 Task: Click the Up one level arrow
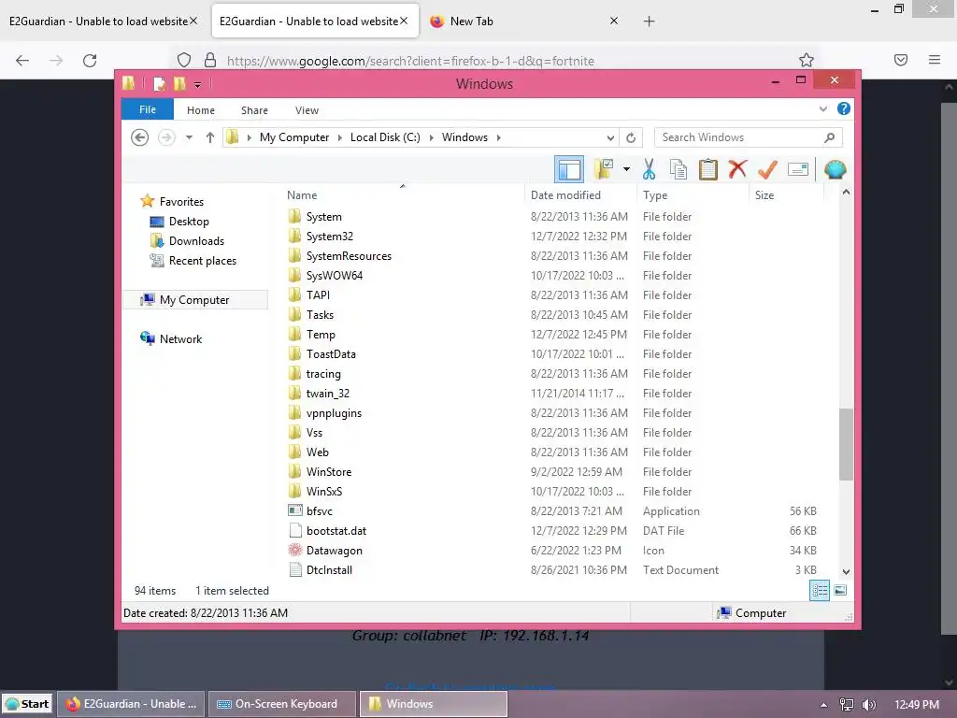point(210,137)
